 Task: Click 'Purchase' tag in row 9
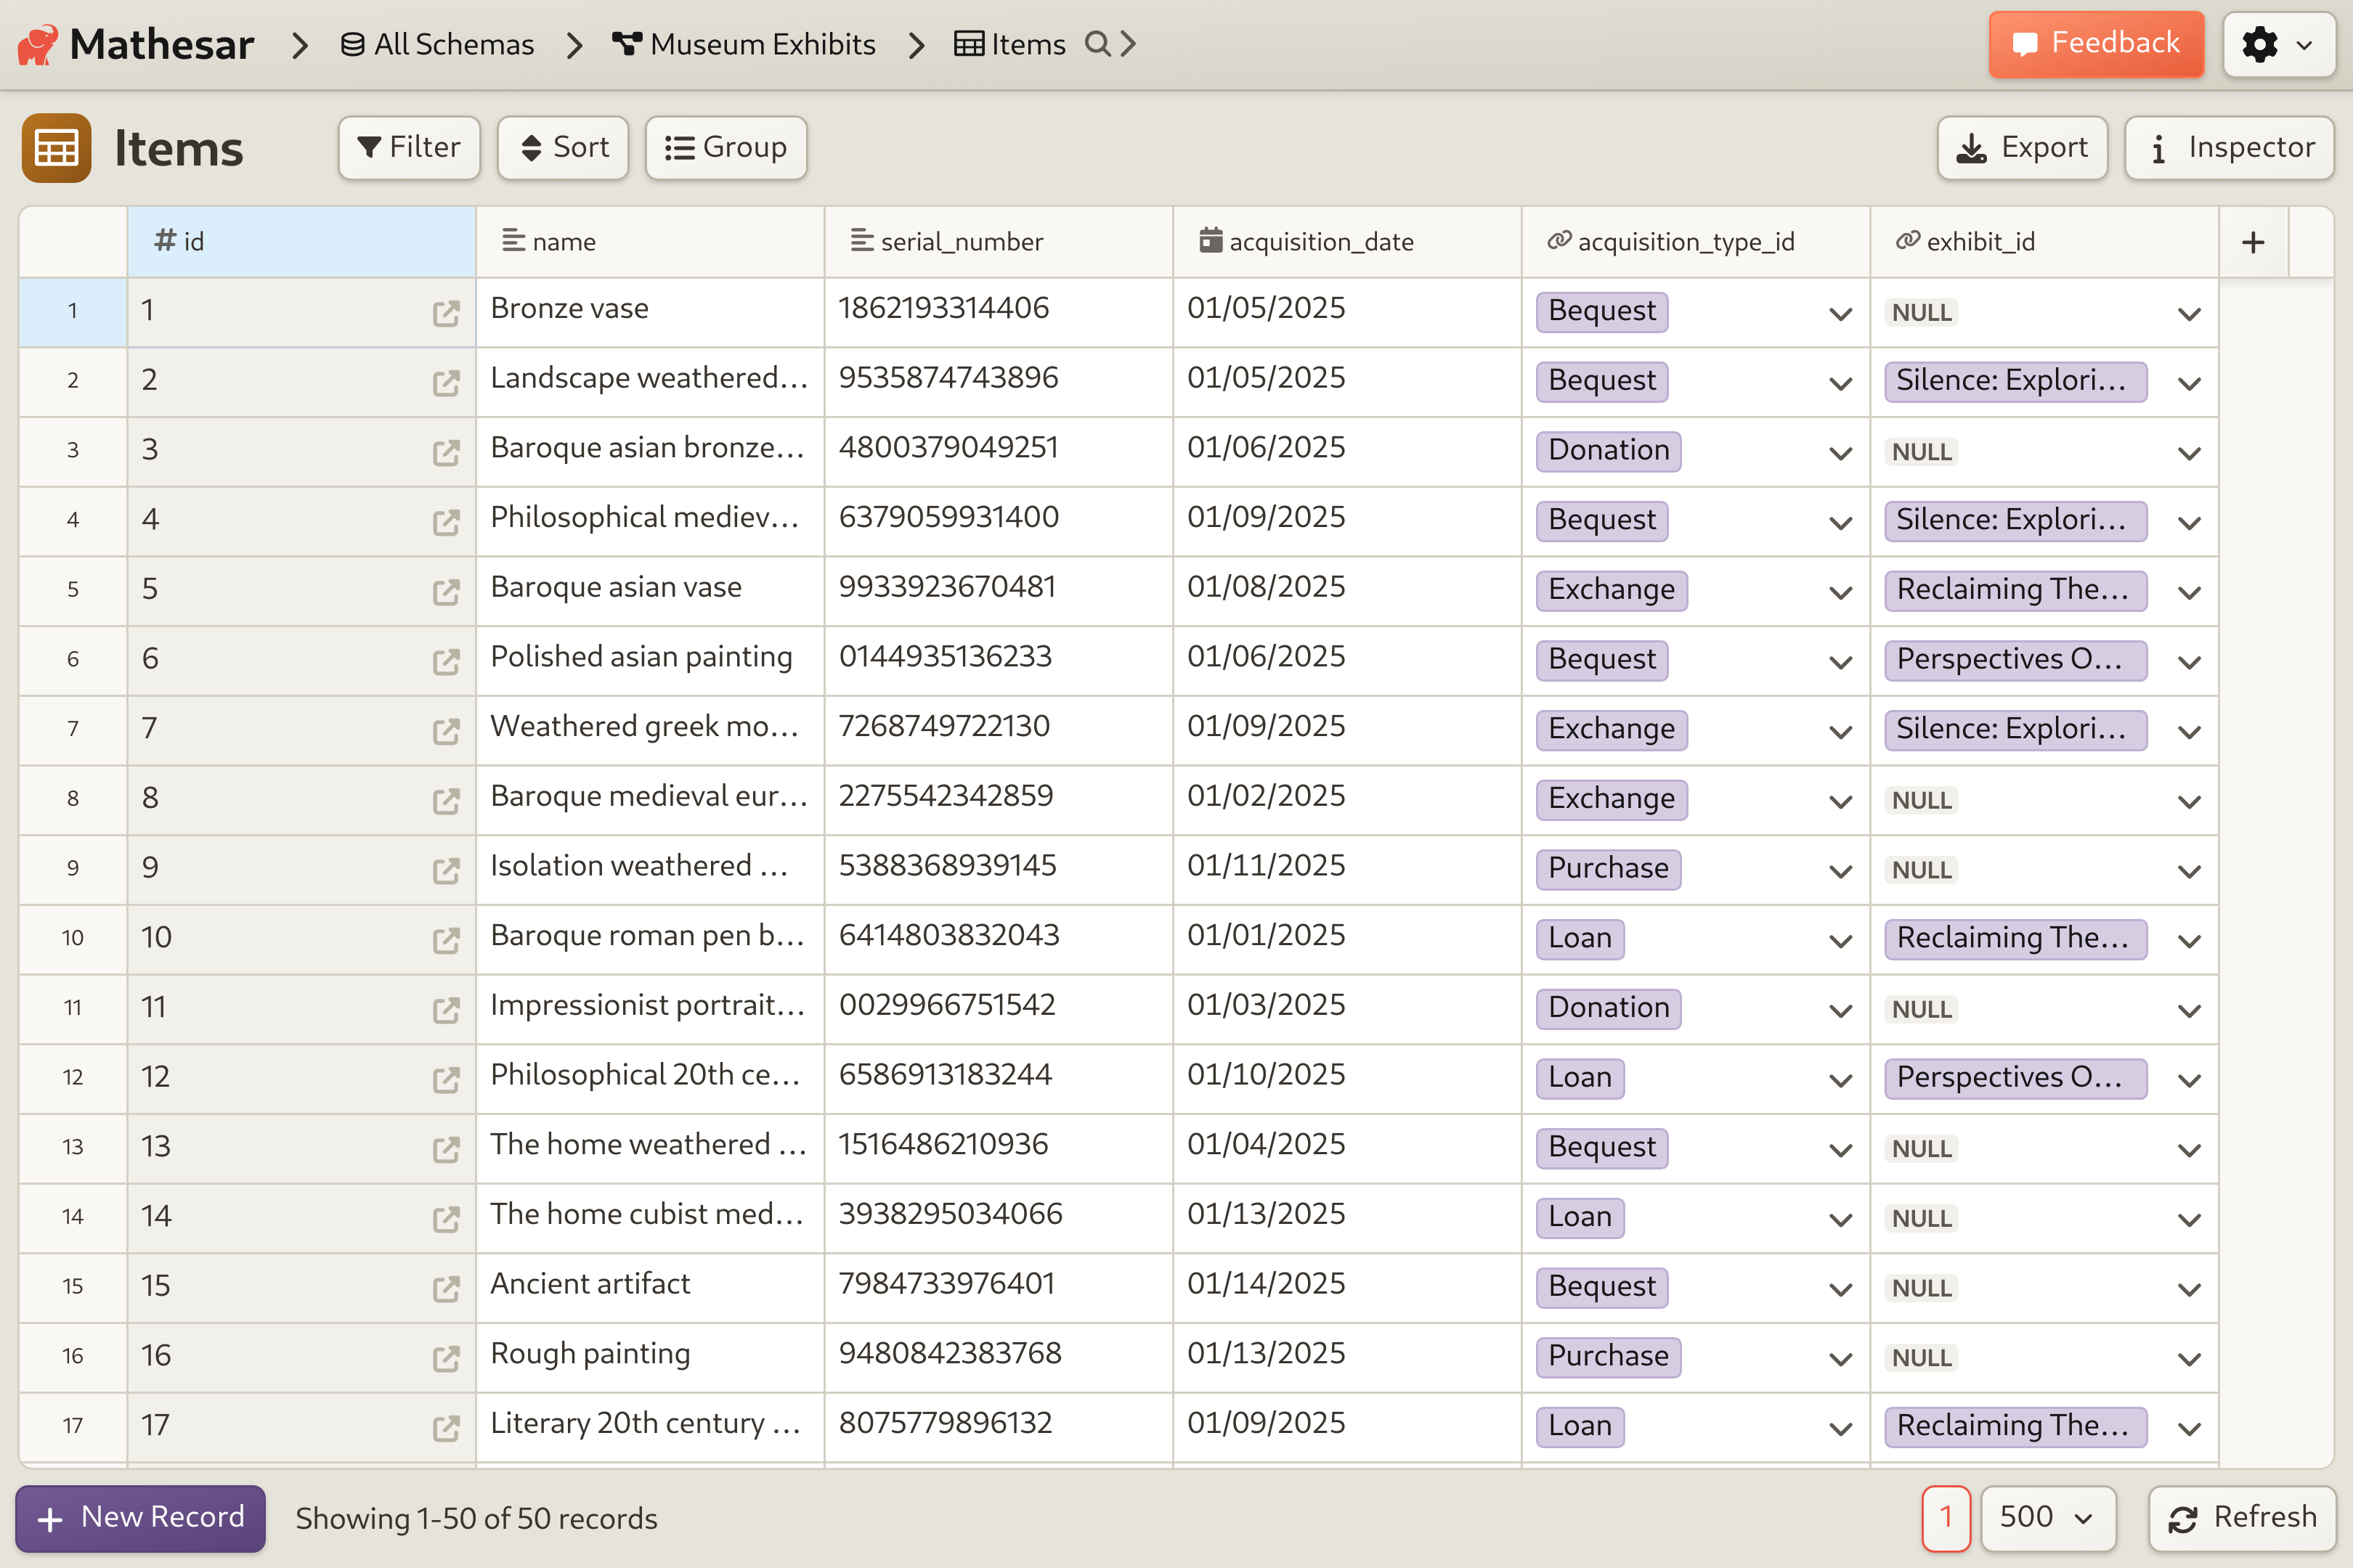1609,869
